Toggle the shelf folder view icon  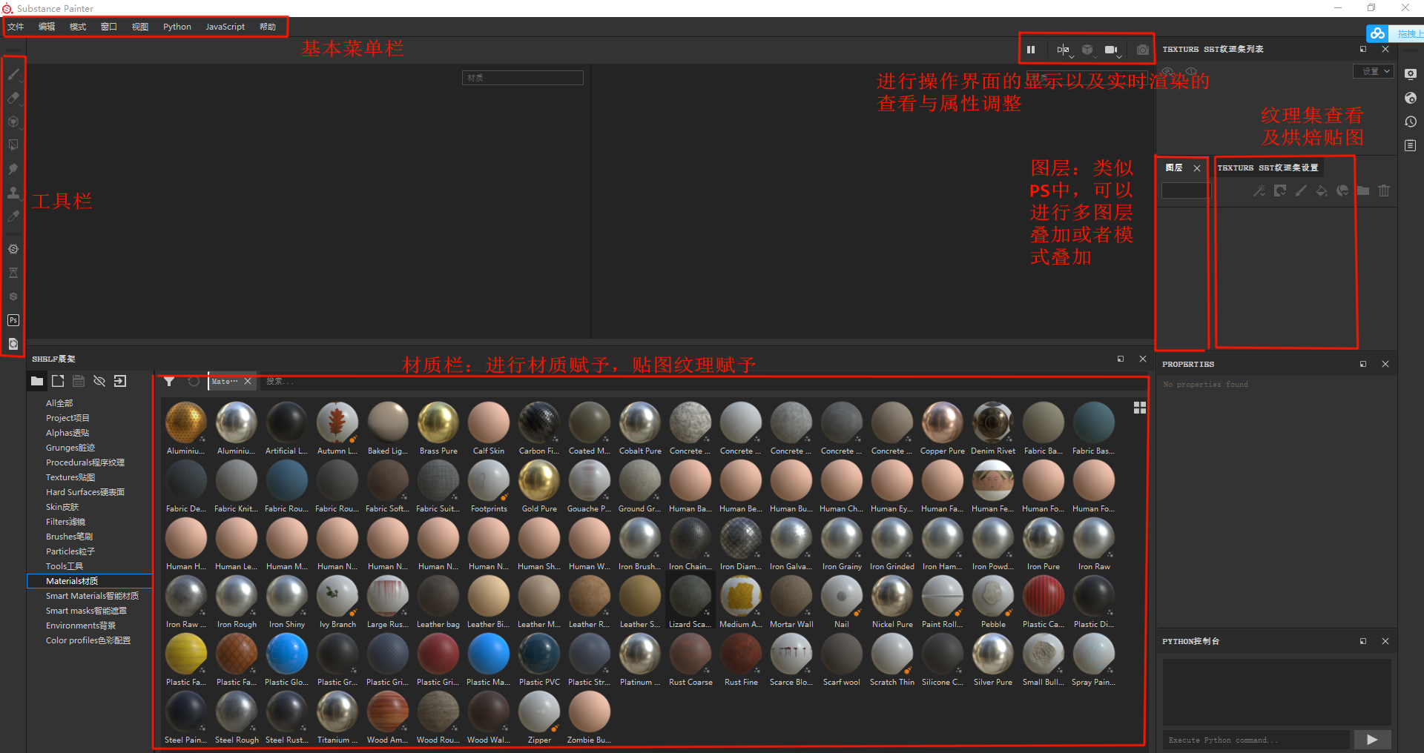pos(36,381)
